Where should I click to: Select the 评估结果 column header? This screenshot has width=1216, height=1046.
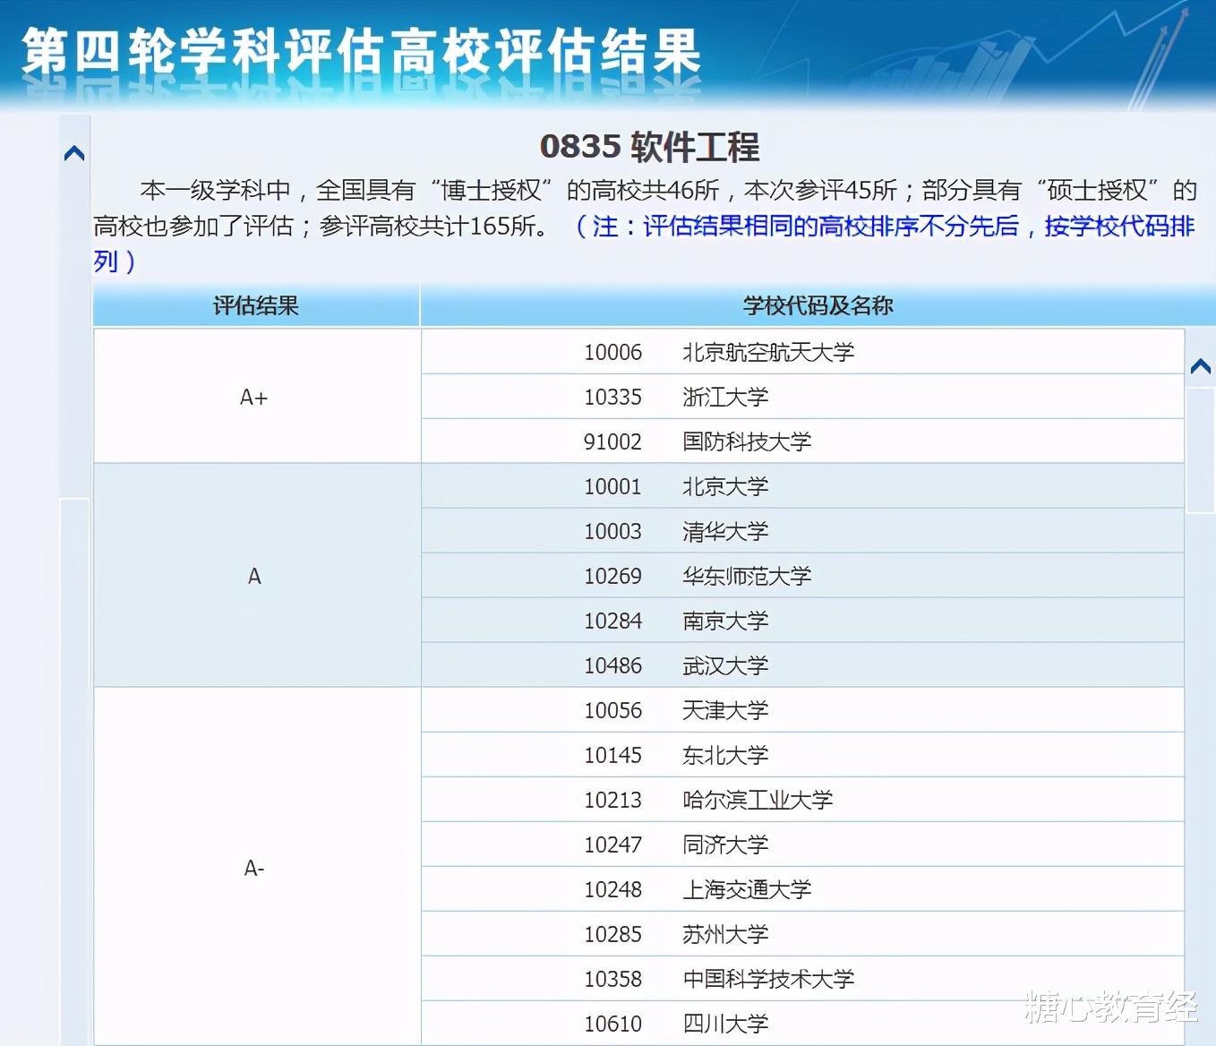tap(256, 304)
